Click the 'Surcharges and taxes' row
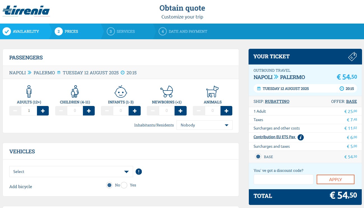Screen dimensions: 364x208 (x=305, y=146)
